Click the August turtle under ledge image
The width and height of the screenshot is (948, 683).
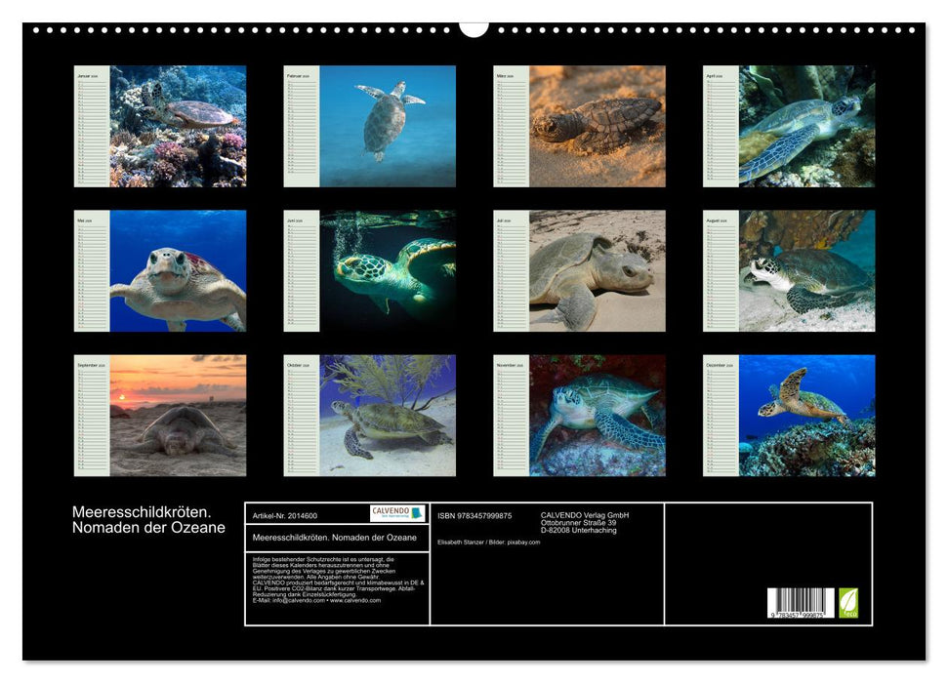[x=806, y=270]
